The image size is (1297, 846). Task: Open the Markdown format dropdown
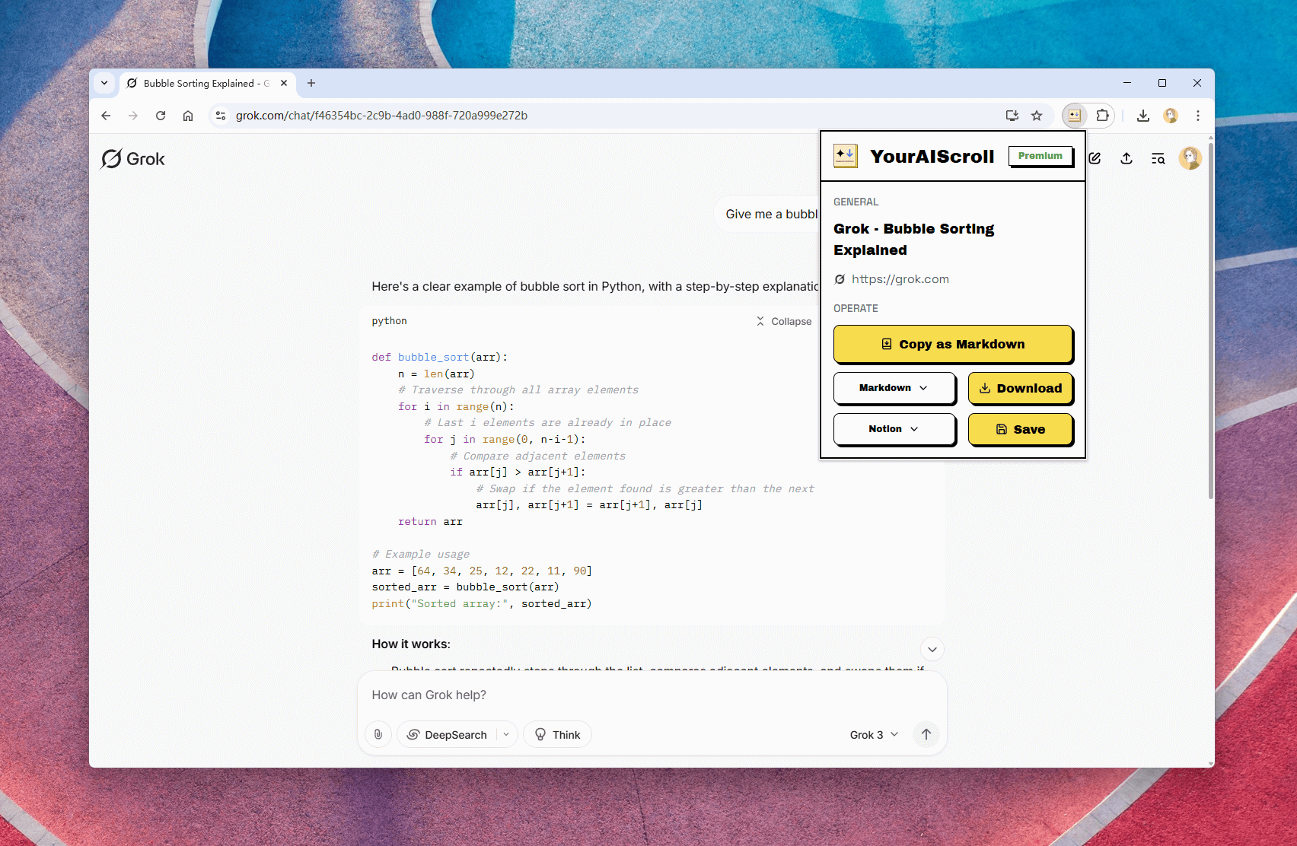pyautogui.click(x=894, y=388)
